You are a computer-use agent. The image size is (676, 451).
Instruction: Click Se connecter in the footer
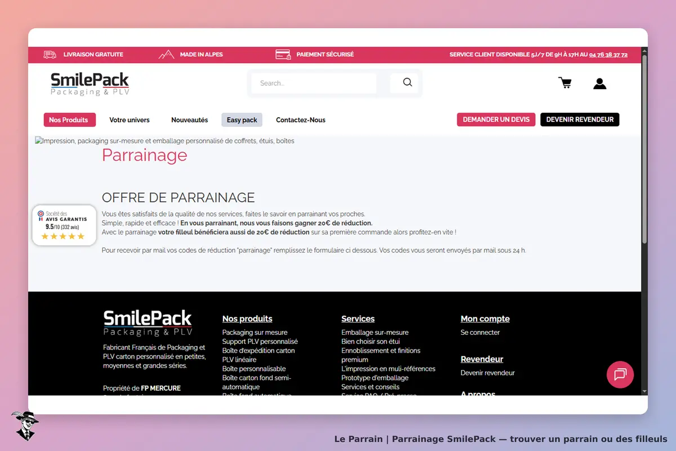pos(480,333)
